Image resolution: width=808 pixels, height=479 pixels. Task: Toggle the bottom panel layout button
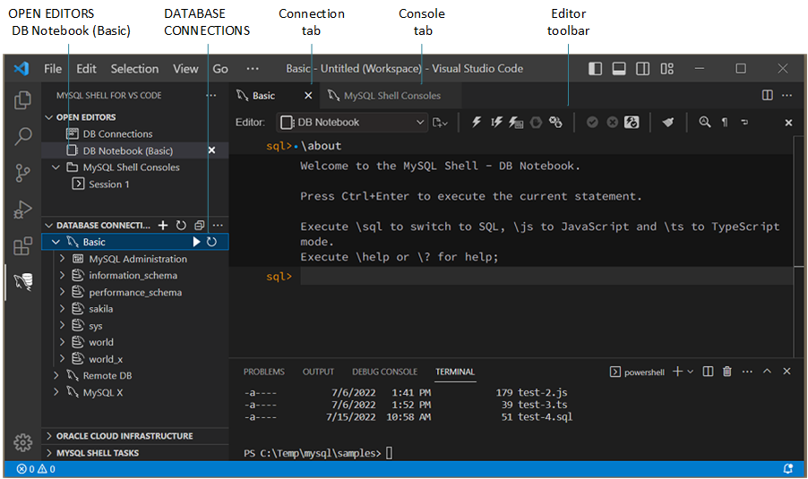[x=619, y=69]
